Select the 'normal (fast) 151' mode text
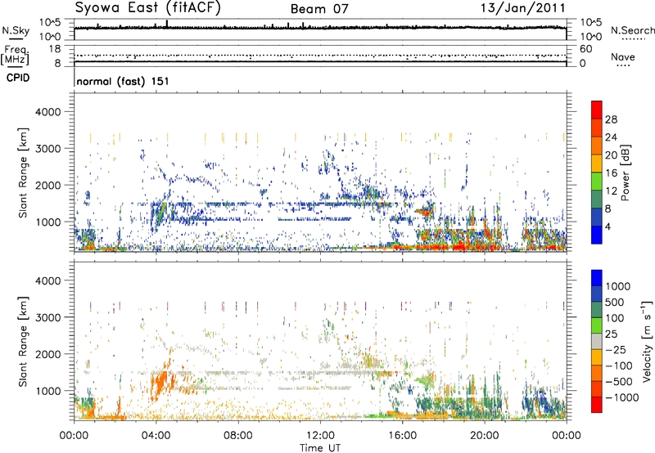655x453 pixels. [x=123, y=81]
